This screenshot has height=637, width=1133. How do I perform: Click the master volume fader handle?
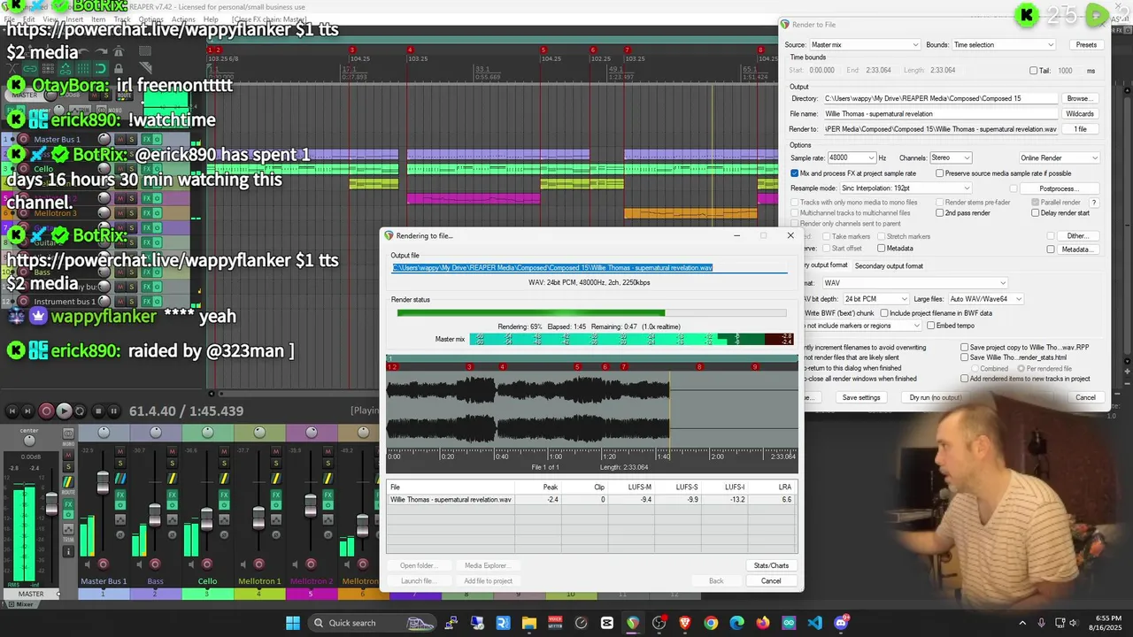coord(51,505)
